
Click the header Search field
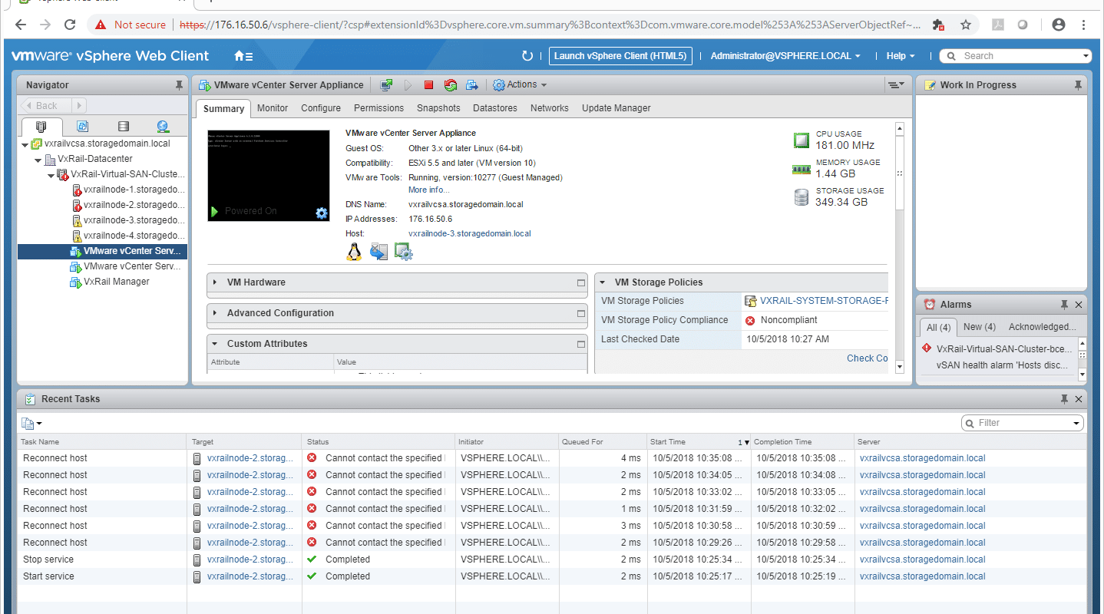1016,56
